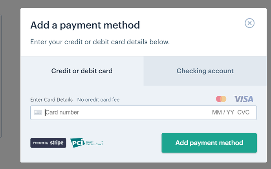Click the green Add payment method button
Screen dimensions: 271x169
(209, 143)
